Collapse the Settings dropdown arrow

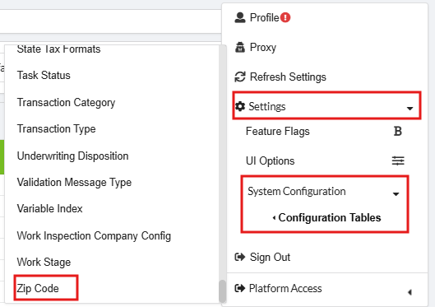[410, 109]
